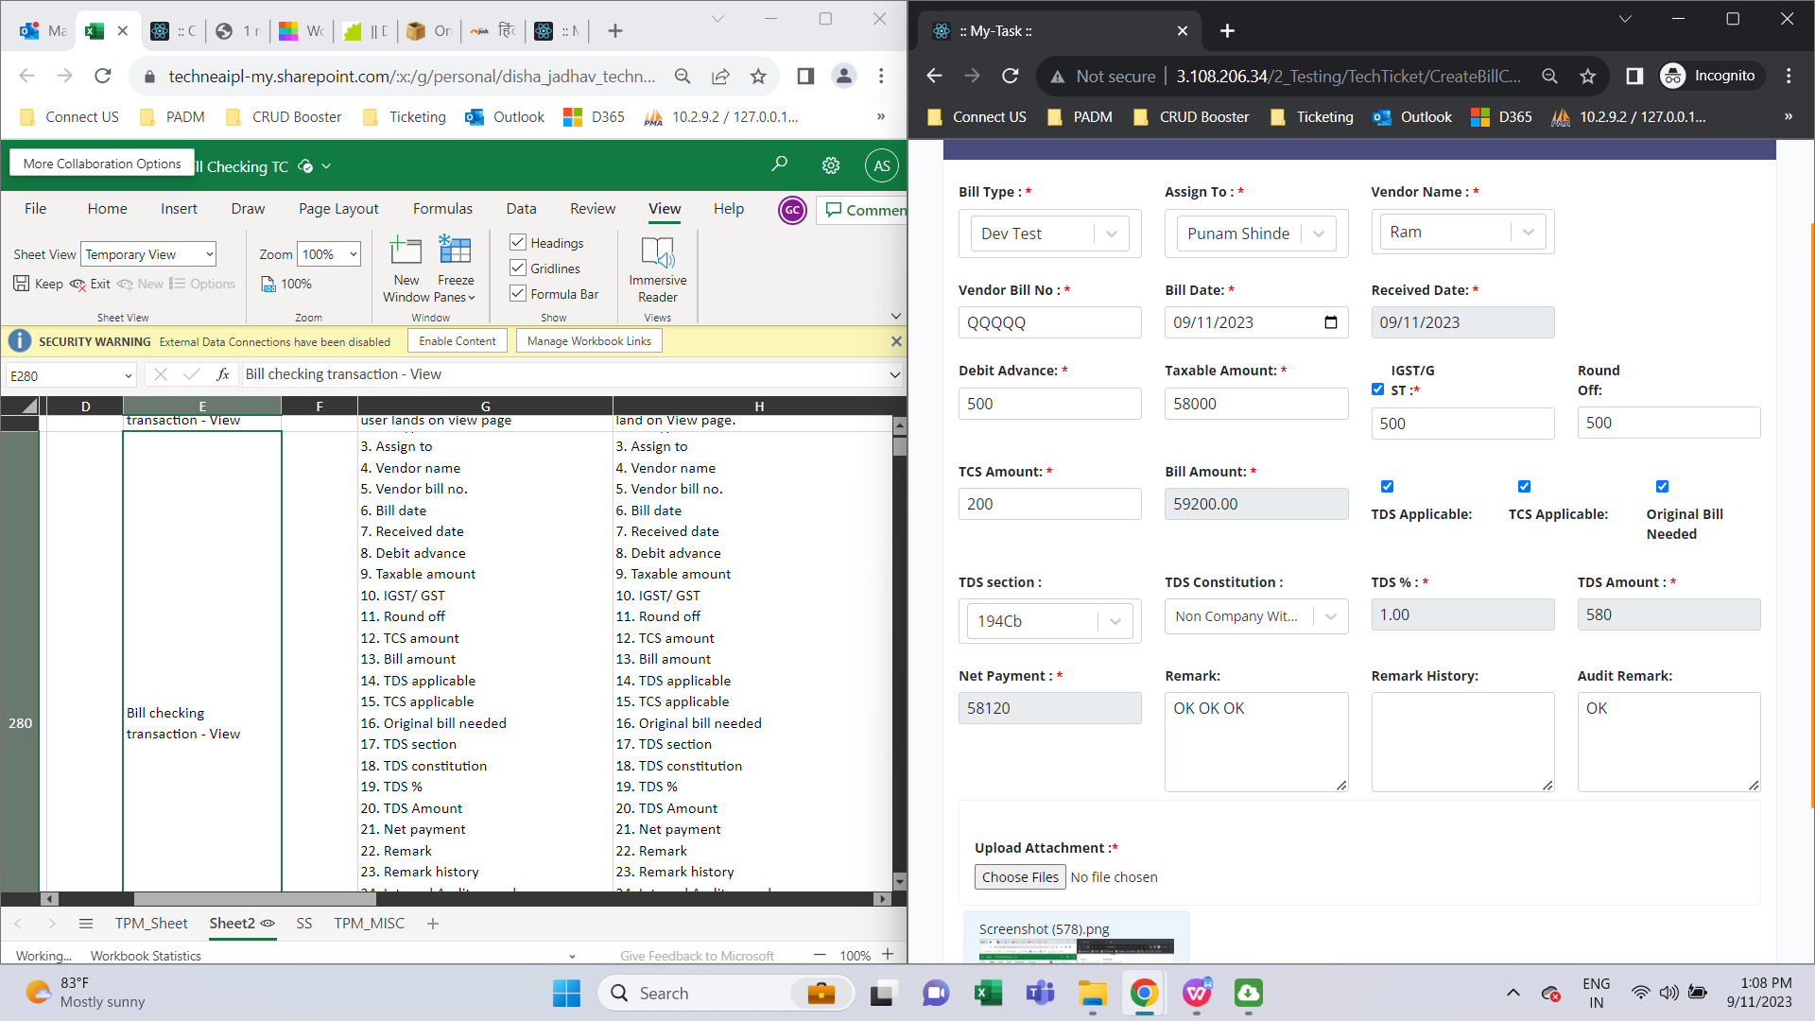Click the 100% zoom reset icon

pyautogui.click(x=268, y=284)
